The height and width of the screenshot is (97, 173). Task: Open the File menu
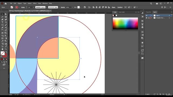click(x=11, y=4)
